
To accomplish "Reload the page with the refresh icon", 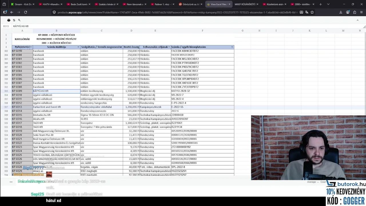I will point(25,12).
